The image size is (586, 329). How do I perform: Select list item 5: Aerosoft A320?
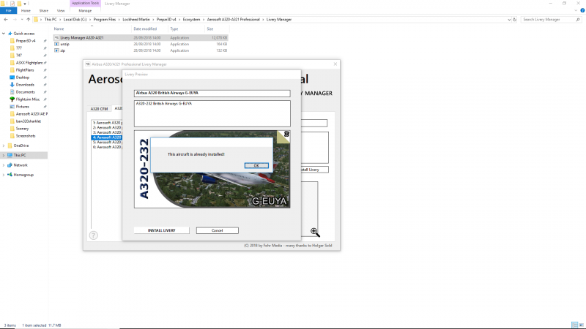tap(106, 142)
